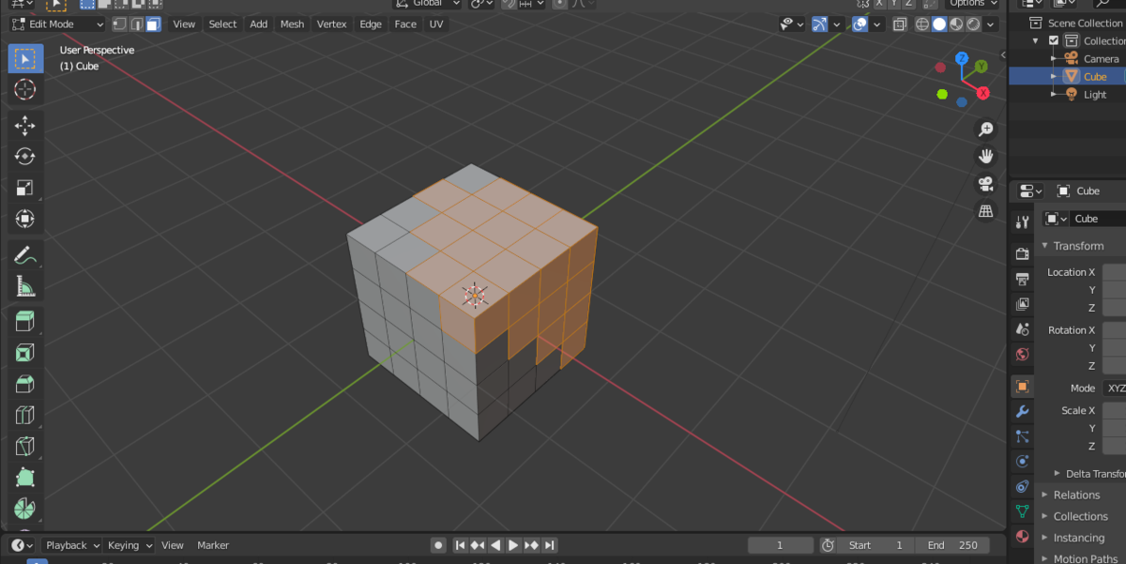The width and height of the screenshot is (1126, 564).
Task: Pick the Transform tool
Action: (25, 219)
